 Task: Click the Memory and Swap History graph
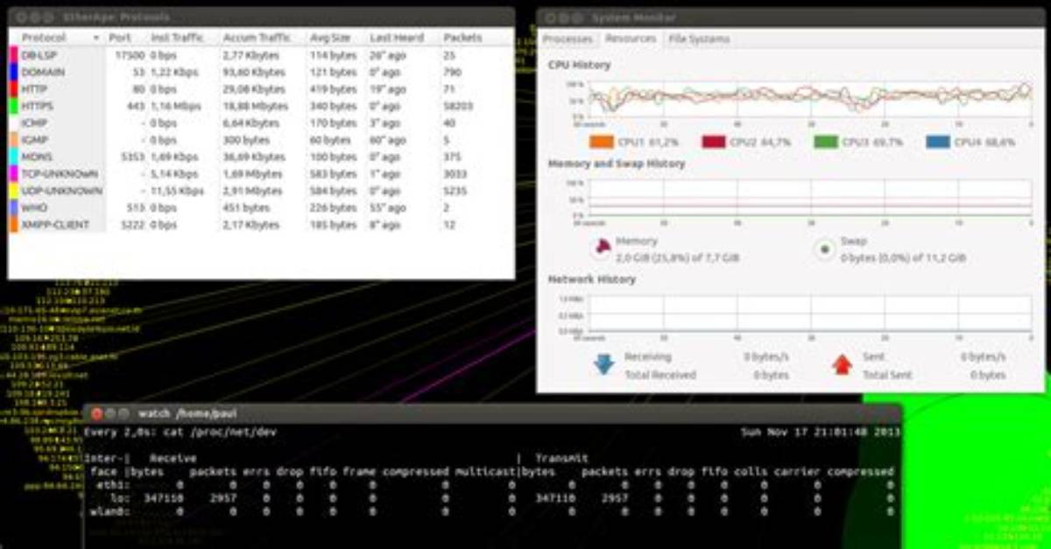(x=810, y=199)
